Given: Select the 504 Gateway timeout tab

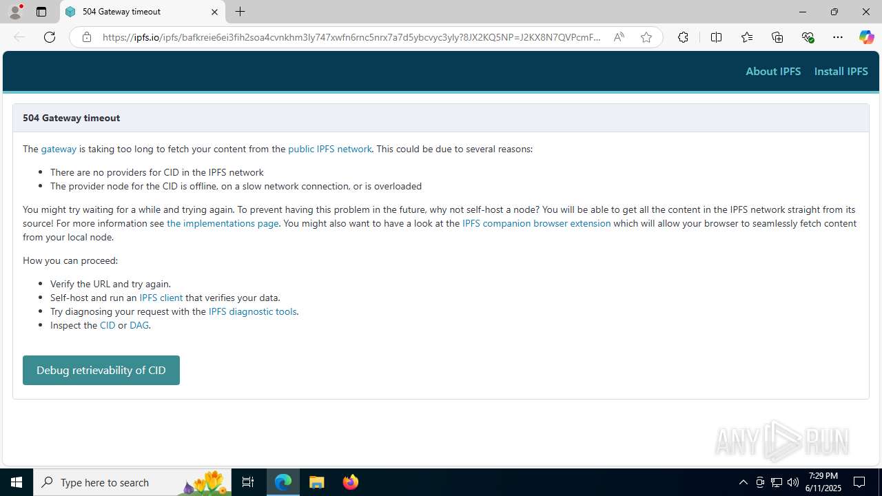Looking at the screenshot, I should [x=143, y=12].
